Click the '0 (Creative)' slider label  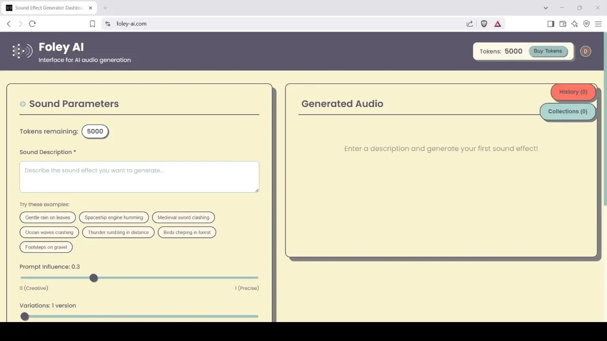click(x=34, y=288)
